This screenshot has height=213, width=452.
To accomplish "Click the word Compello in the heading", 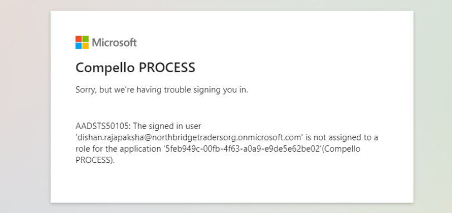I will (105, 68).
